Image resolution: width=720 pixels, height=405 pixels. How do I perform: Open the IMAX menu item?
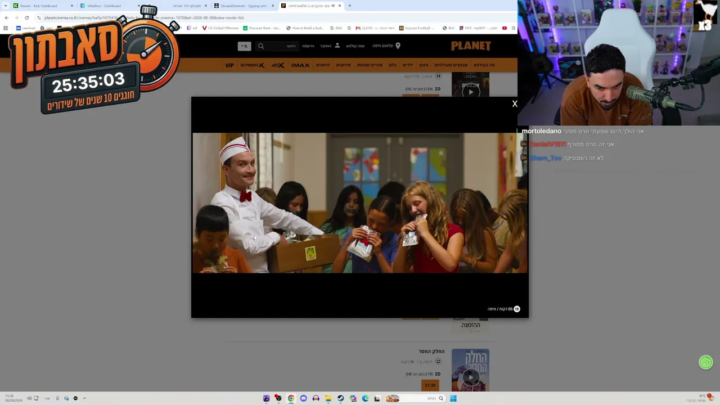click(300, 65)
